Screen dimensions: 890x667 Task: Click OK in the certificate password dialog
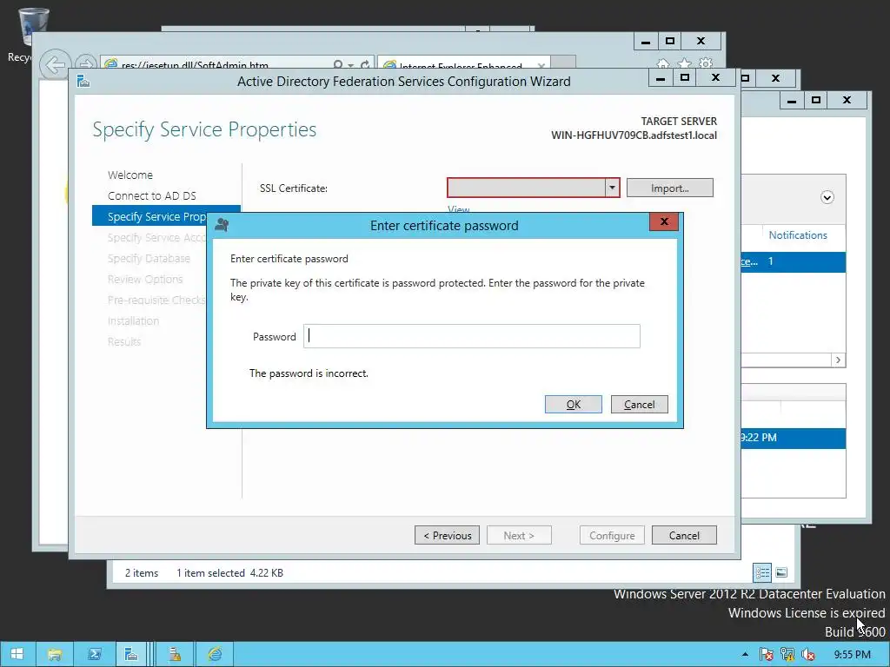tap(574, 405)
